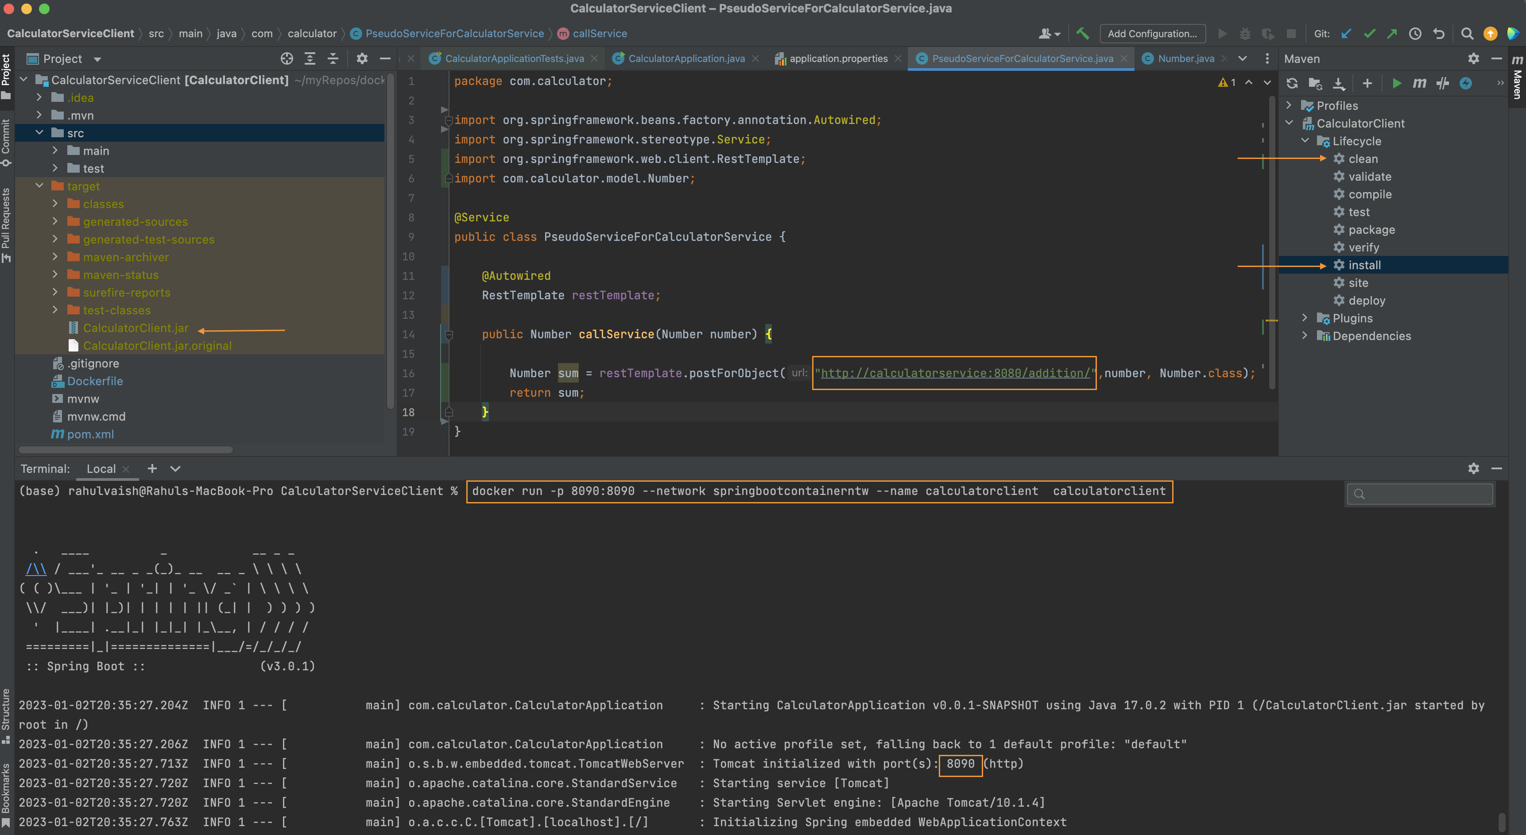Hide the Maven tool window
Viewport: 1526px width, 835px height.
point(1496,58)
